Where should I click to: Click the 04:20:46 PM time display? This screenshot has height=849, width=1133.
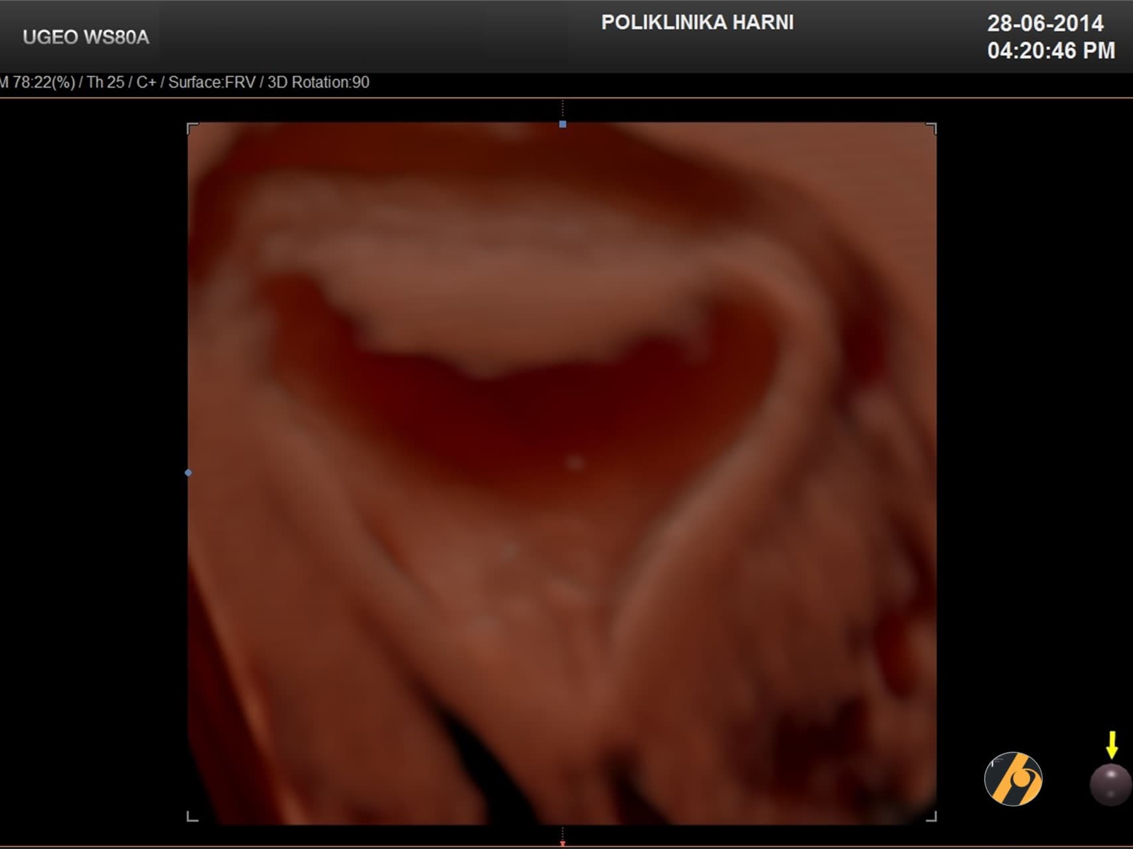point(1051,51)
